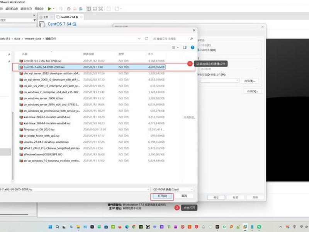This screenshot has width=309, height=232.
Task: Select sc_winxp_home_with_sp2.iso file
Action: 92,136
